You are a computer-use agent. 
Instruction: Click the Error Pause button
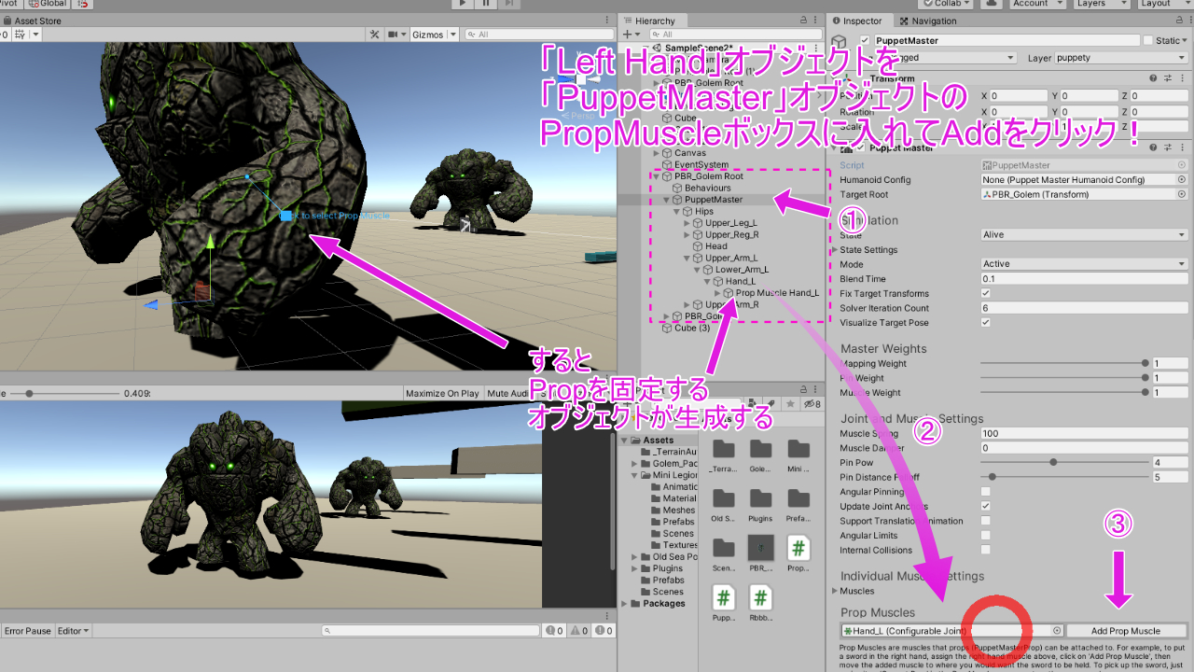[28, 631]
